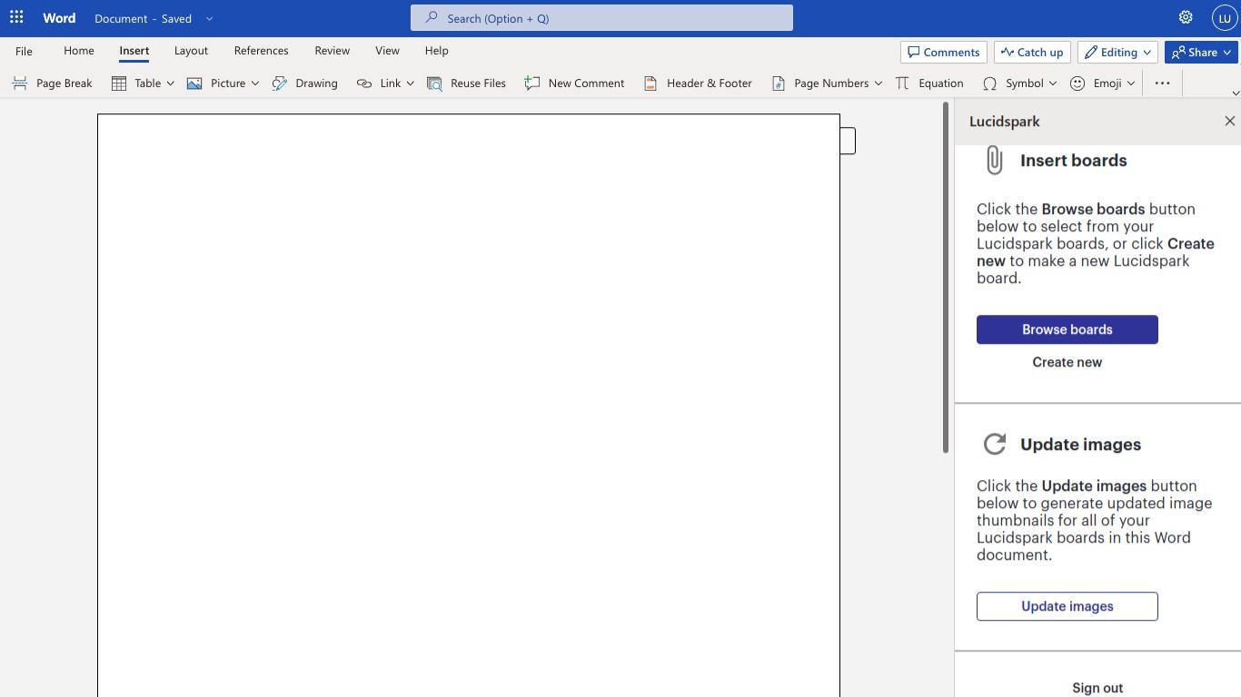Screen dimensions: 1241x697
Task: Select the Insert tab
Action: tap(134, 51)
